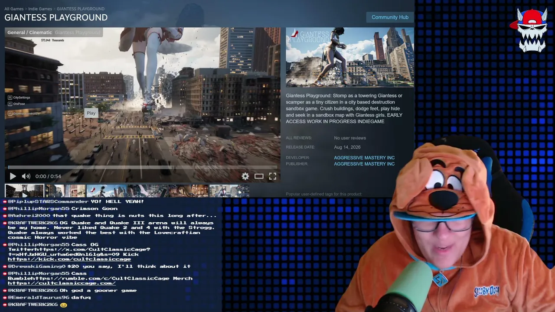Click the cultclassiccage.com merch chat link
The image size is (555, 312).
62,283
